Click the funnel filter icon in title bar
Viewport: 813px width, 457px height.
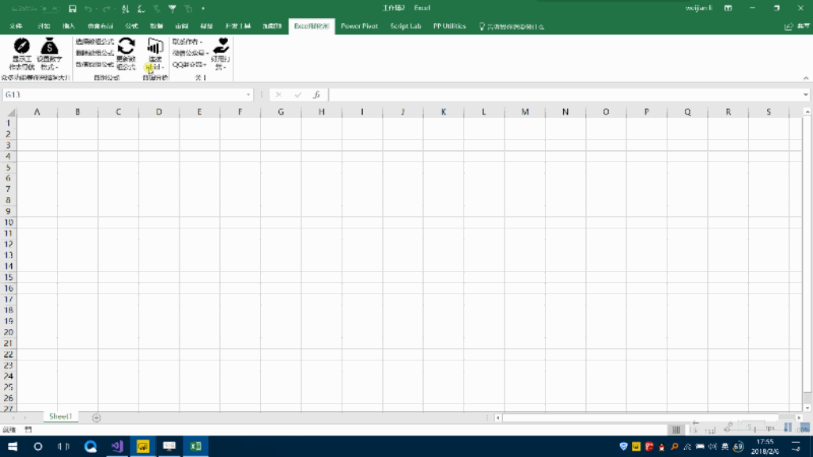click(x=172, y=8)
